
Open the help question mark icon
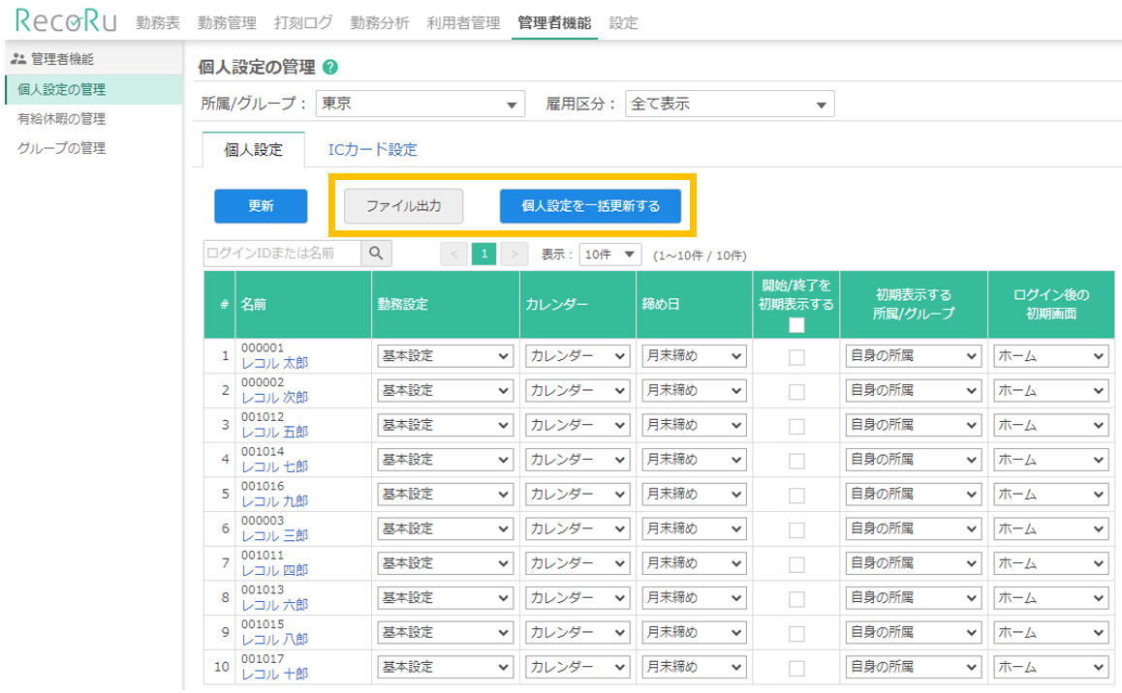(x=329, y=67)
